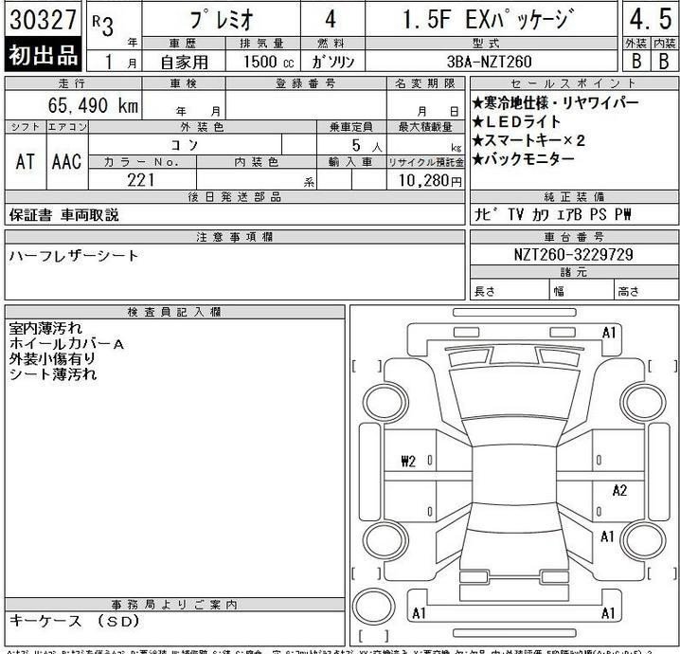The width and height of the screenshot is (680, 654).
Task: Click the R3 registration year
Action: tap(103, 26)
